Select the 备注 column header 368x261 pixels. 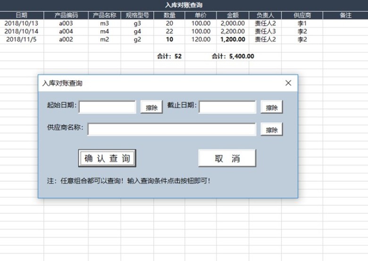click(x=345, y=15)
